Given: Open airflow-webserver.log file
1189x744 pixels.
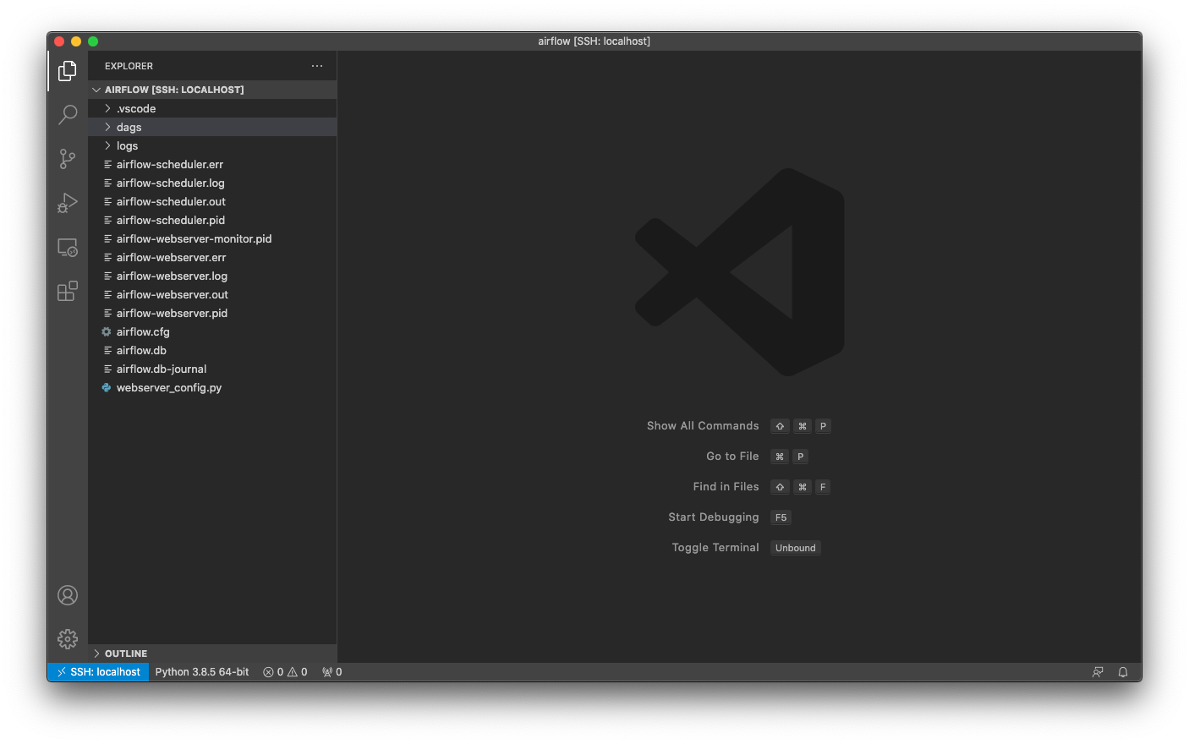Looking at the screenshot, I should click(x=212, y=276).
